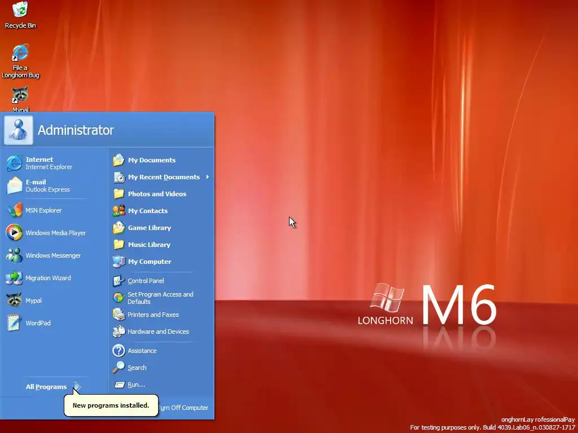Click Turn Off Computer
This screenshot has width=578, height=433.
[183, 408]
